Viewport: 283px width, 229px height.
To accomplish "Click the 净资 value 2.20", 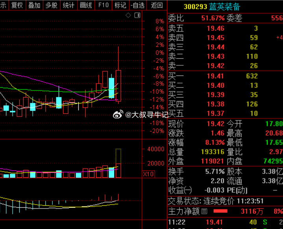I will click(x=218, y=181).
